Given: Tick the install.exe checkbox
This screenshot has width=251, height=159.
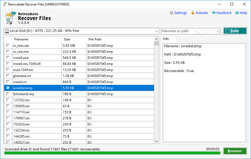Looking at the screenshot, I should 8,58.
